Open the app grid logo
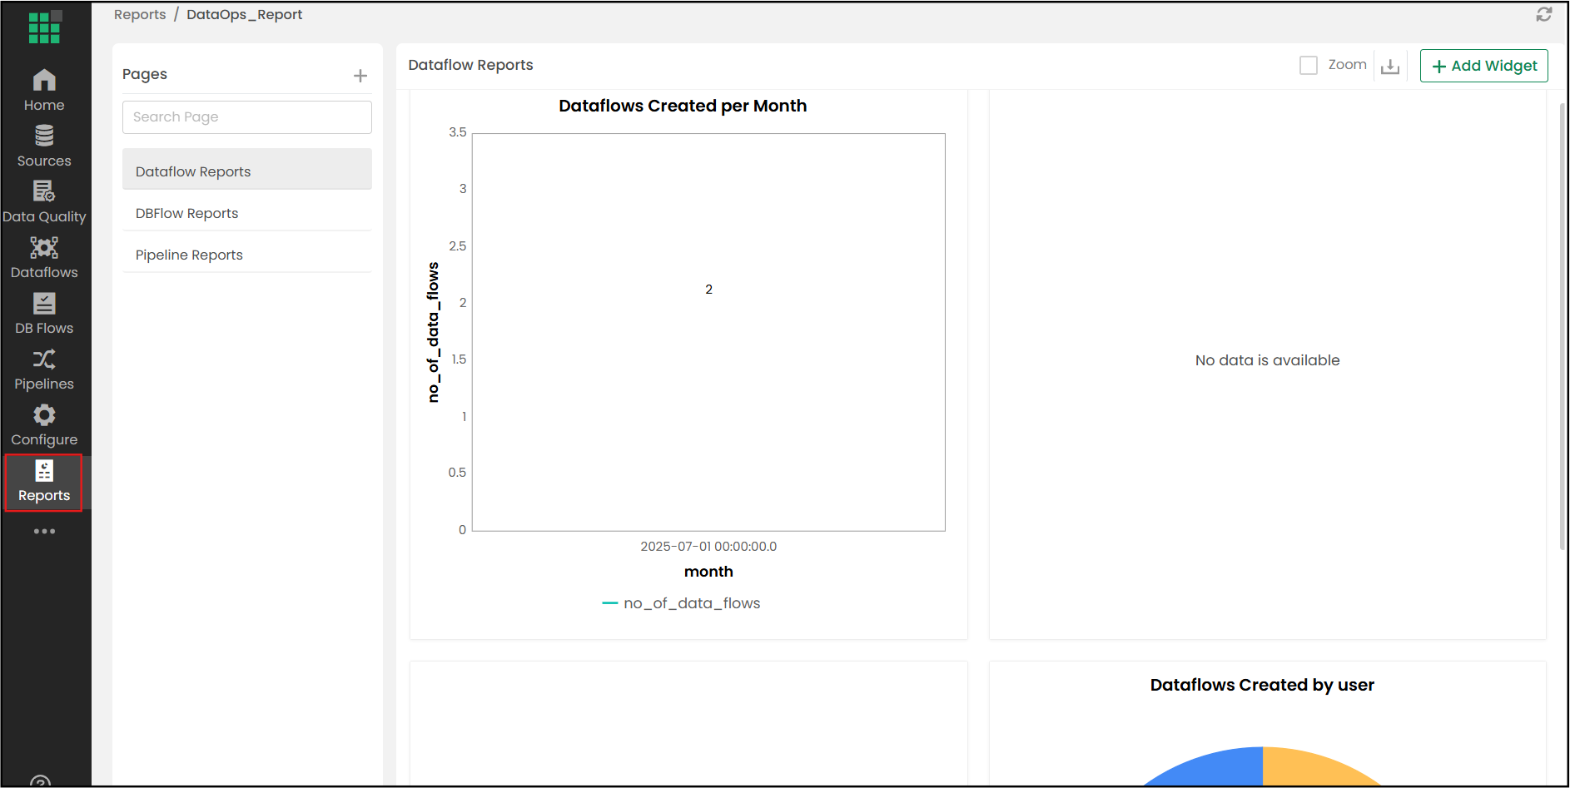The height and width of the screenshot is (788, 1570). click(45, 27)
